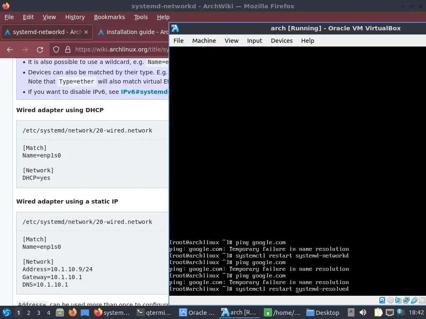Click the network monitor tray icon
Screen dimensions: 426x319
(x=389, y=312)
